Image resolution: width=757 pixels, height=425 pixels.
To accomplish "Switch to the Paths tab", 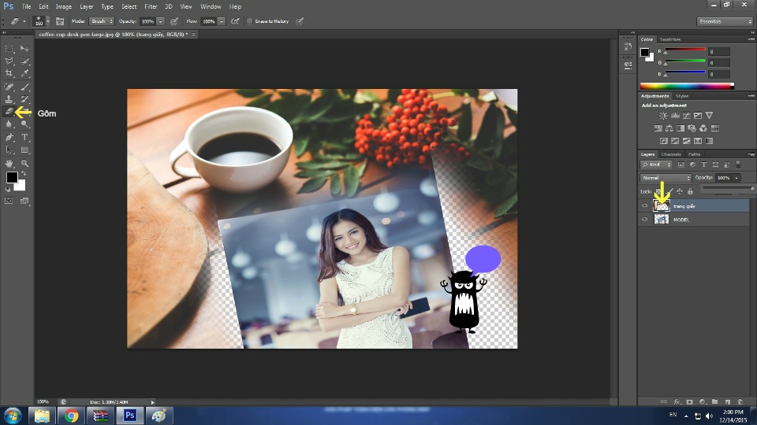I will click(x=694, y=154).
